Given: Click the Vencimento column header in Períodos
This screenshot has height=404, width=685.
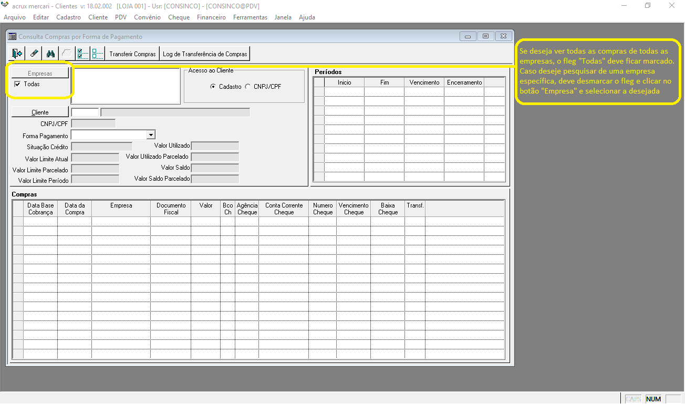Looking at the screenshot, I should pos(424,82).
